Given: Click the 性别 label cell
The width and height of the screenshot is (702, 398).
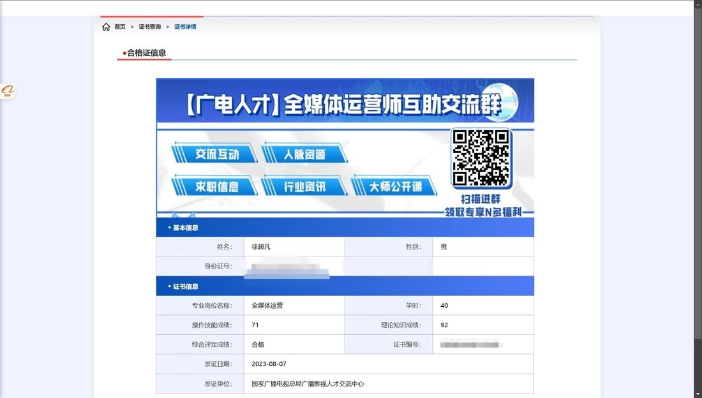Looking at the screenshot, I should pyautogui.click(x=389, y=247).
